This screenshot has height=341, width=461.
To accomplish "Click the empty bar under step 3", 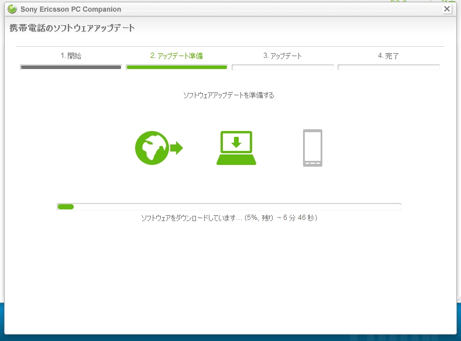I will (283, 67).
